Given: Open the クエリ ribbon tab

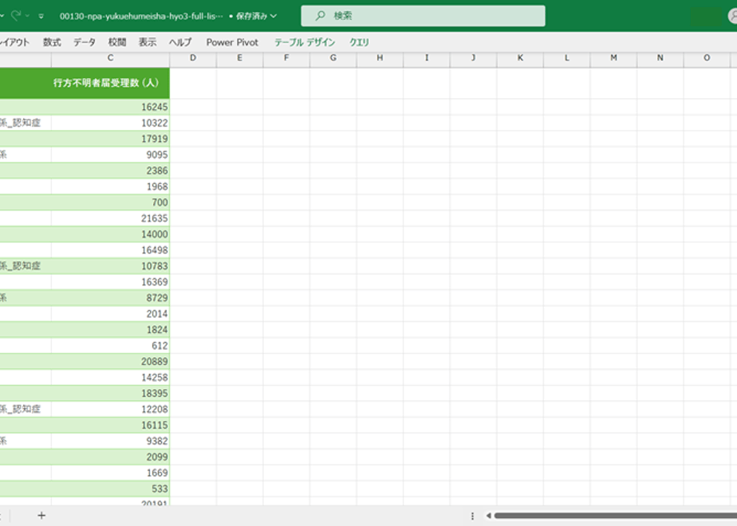Looking at the screenshot, I should coord(359,42).
